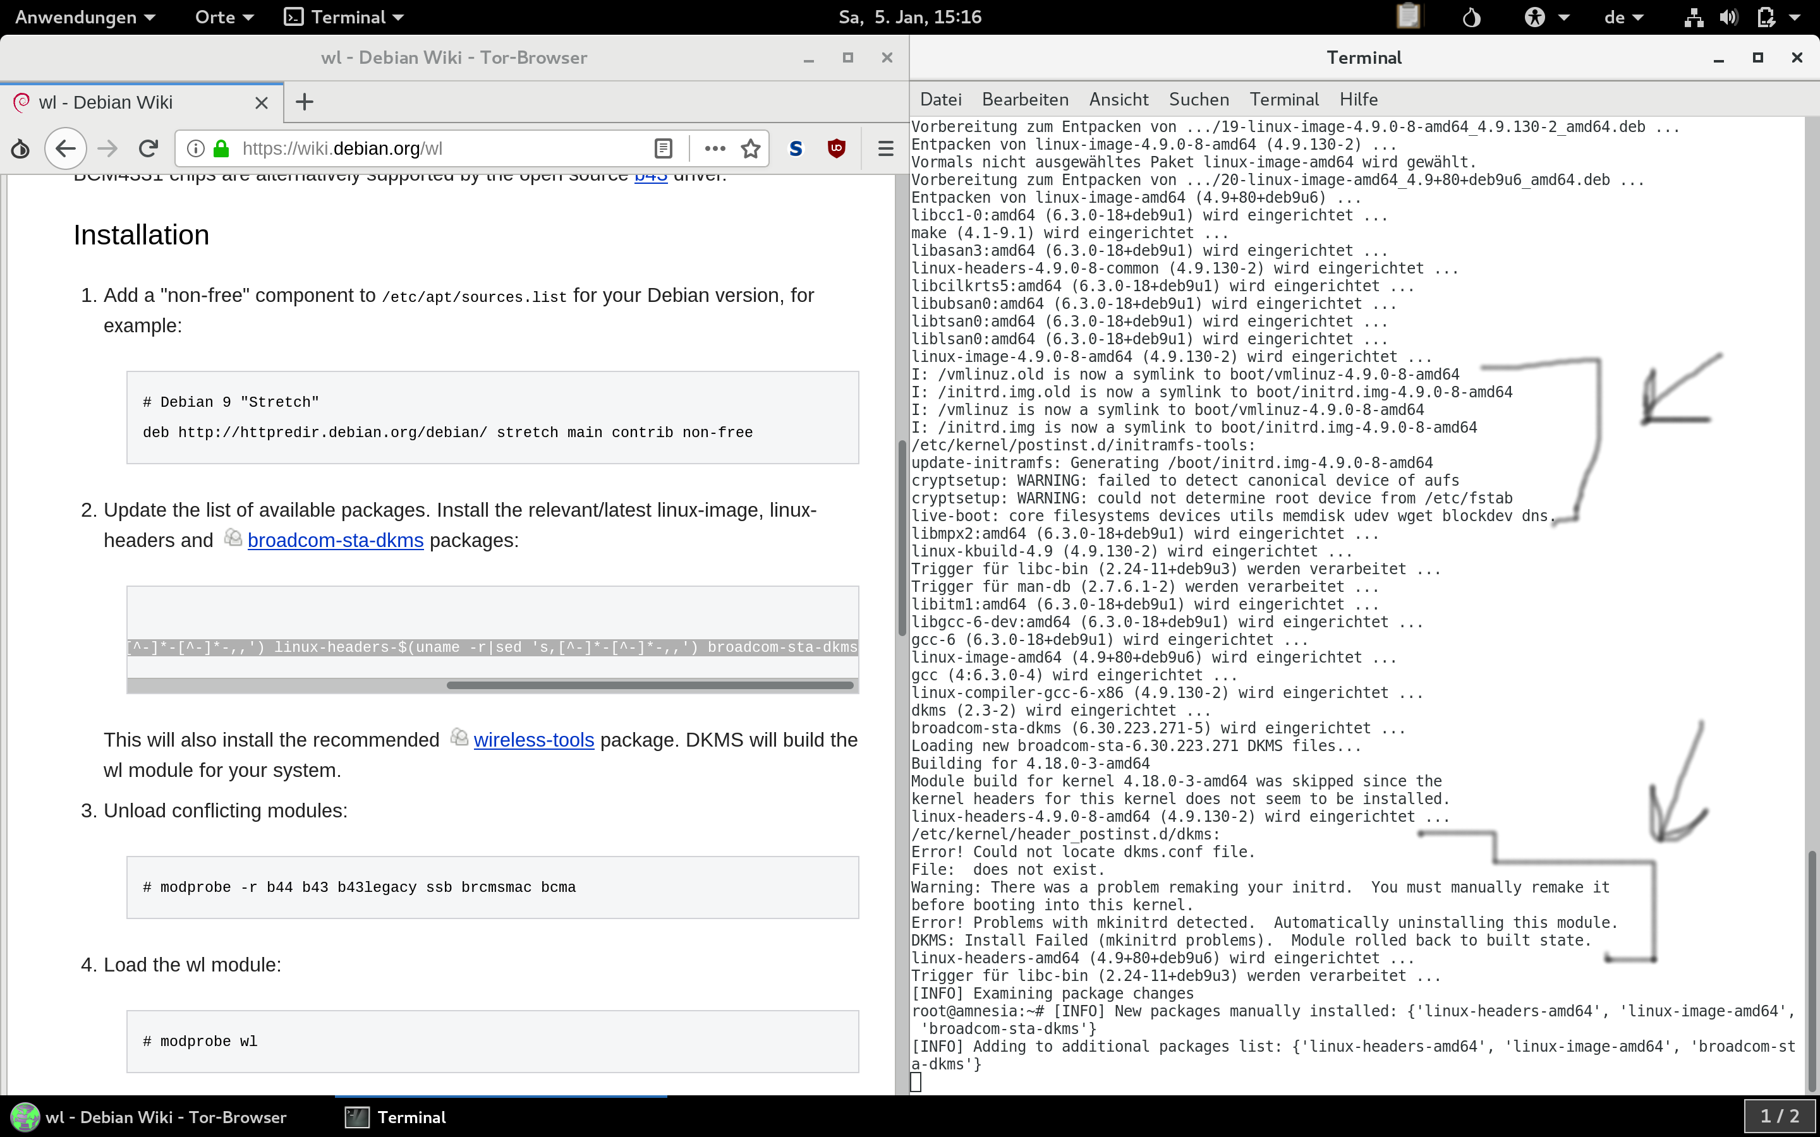The height and width of the screenshot is (1137, 1820).
Task: Show site information icon in address bar
Action: click(195, 149)
